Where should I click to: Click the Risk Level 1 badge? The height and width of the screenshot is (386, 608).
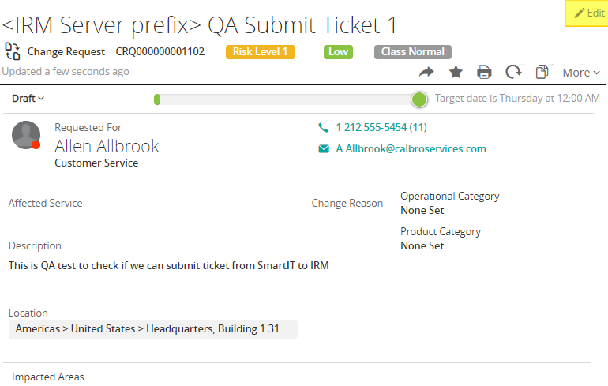tap(261, 52)
